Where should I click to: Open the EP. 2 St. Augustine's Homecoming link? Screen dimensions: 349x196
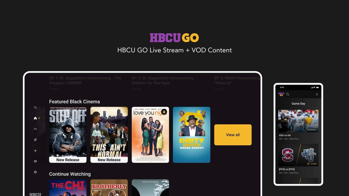click(164, 81)
